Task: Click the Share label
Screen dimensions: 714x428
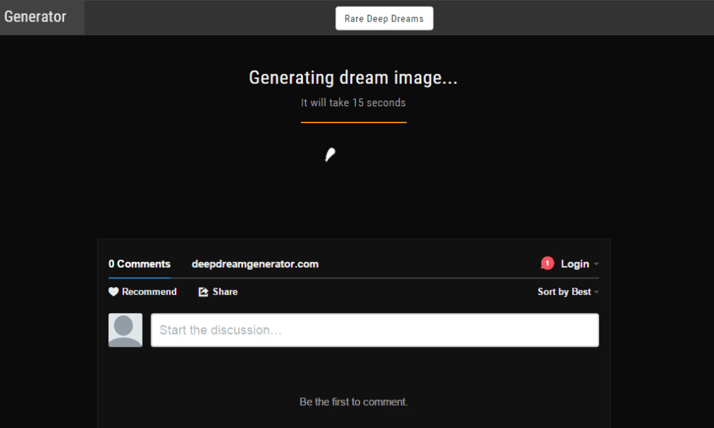Action: click(225, 291)
